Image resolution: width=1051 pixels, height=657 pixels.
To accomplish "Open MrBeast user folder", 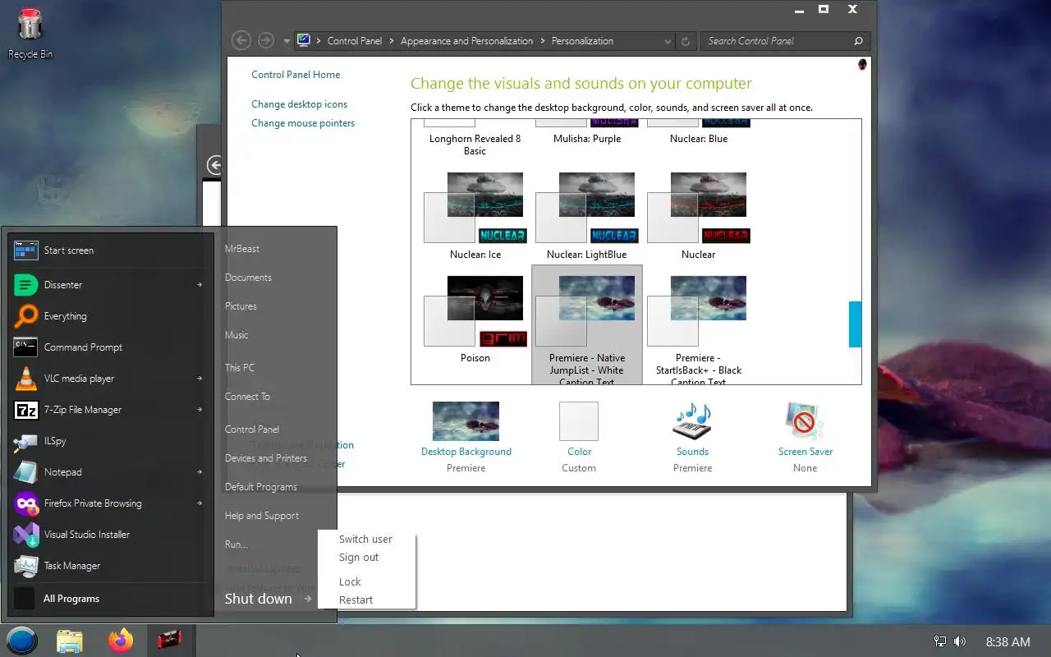I will 242,249.
